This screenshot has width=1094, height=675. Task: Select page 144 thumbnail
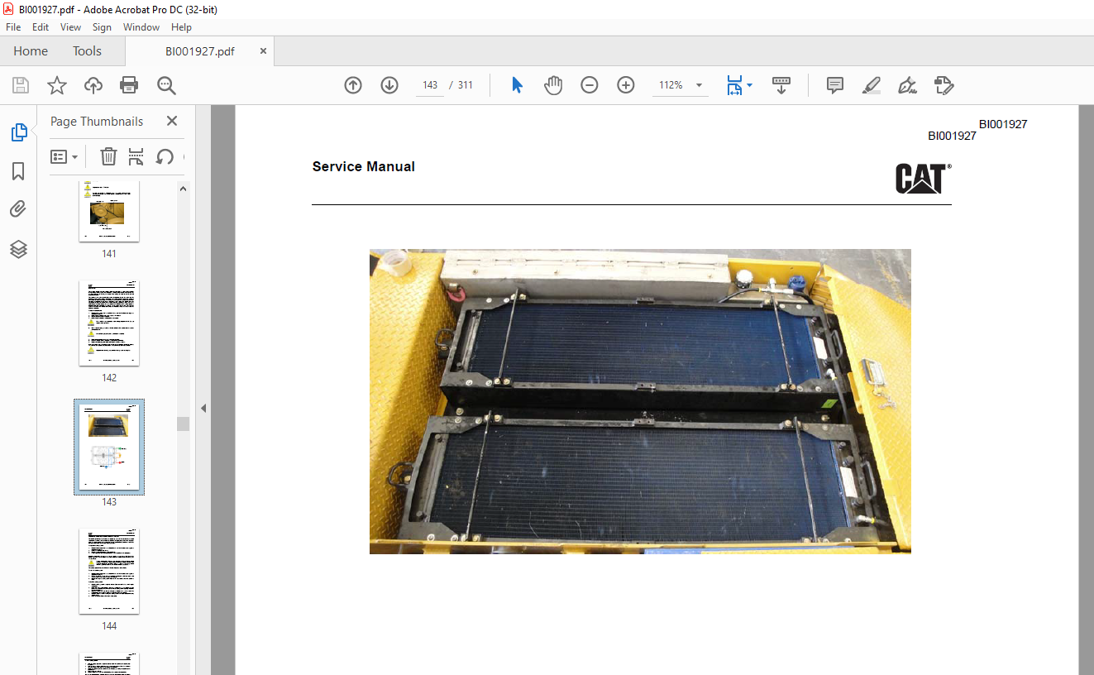(x=109, y=571)
